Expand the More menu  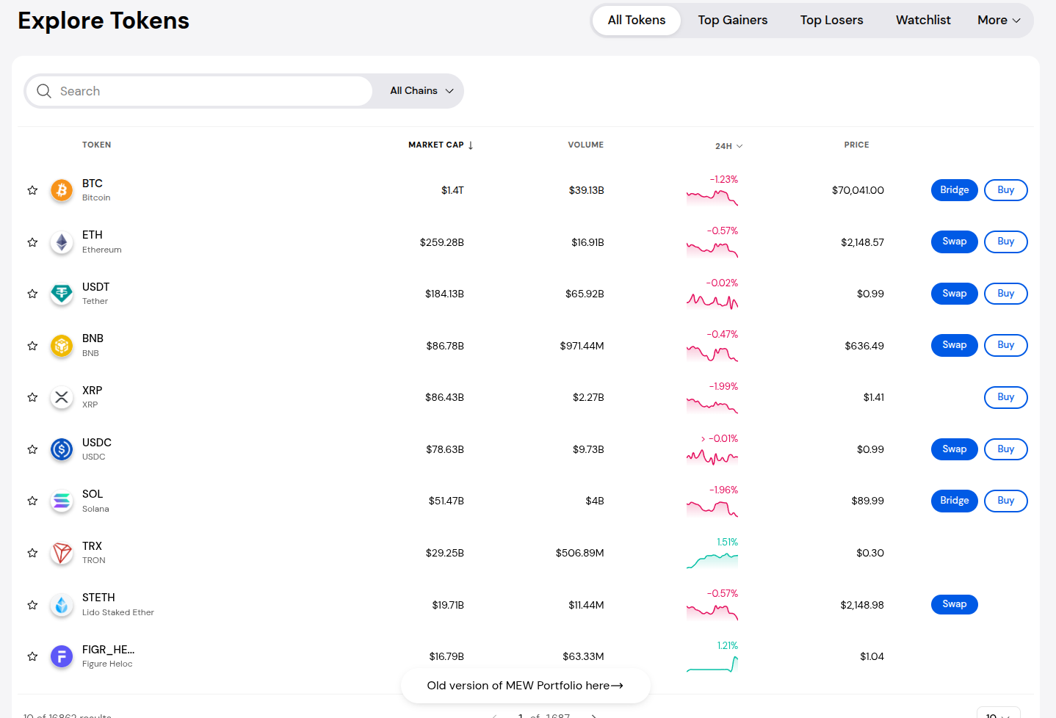click(x=999, y=21)
